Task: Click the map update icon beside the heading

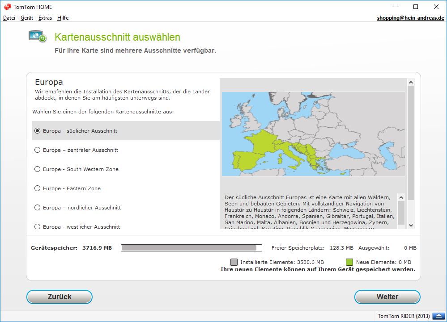Action: click(38, 37)
